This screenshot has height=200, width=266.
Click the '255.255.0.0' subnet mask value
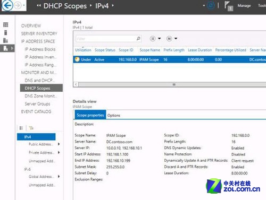115,167
